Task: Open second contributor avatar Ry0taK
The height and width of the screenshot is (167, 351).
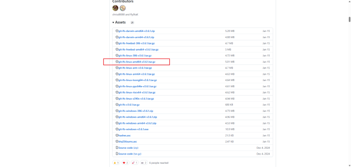Action: [123, 8]
